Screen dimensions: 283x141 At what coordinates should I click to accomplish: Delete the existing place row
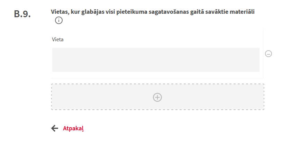(268, 54)
